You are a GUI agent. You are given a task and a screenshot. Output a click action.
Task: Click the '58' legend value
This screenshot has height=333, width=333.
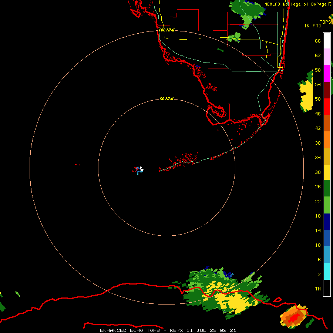(318, 70)
